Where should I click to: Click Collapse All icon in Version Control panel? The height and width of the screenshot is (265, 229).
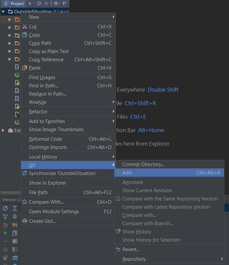(x=15, y=217)
